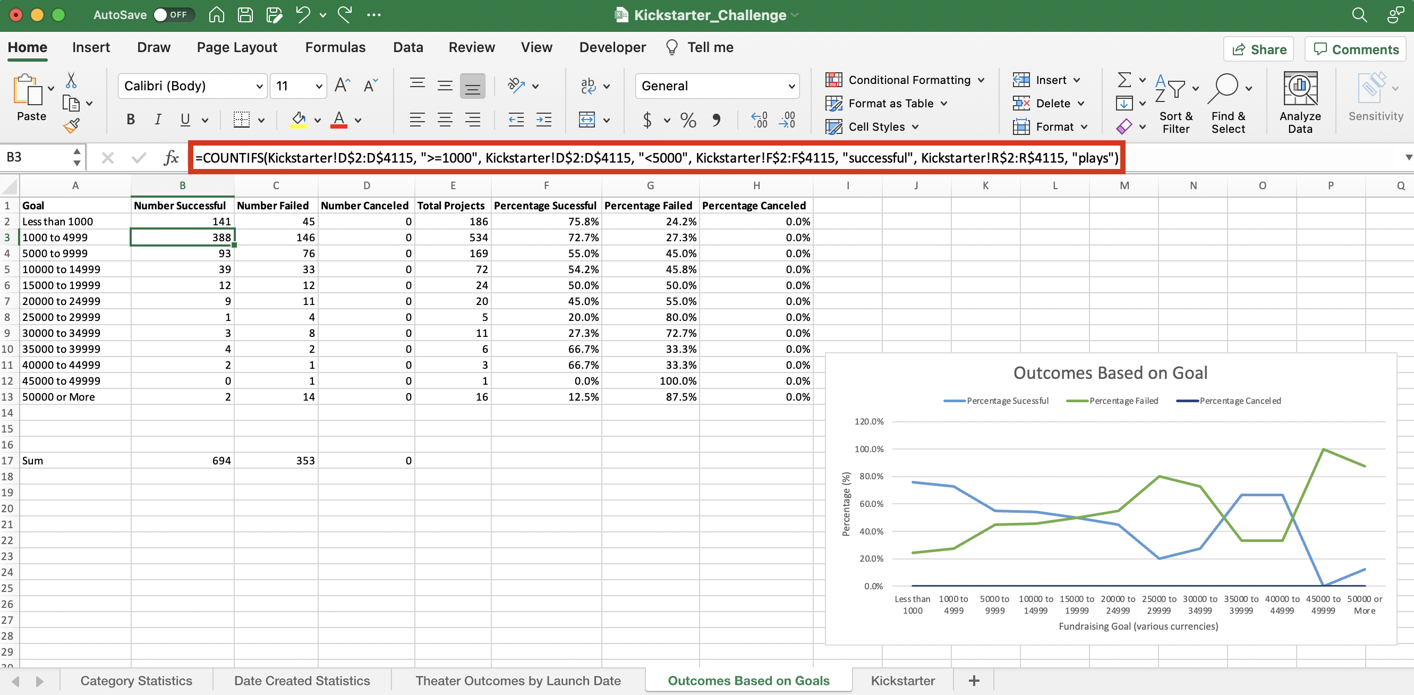Image resolution: width=1414 pixels, height=695 pixels.
Task: Open Cell Styles gallery
Action: [873, 126]
